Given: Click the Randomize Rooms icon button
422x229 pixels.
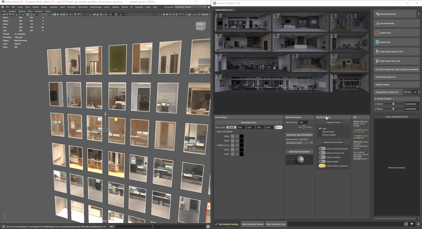Looking at the screenshot, I should pyautogui.click(x=377, y=14).
